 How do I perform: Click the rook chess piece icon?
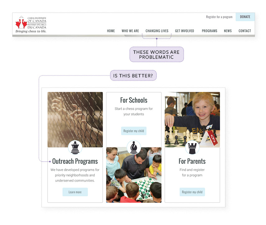pos(192,147)
